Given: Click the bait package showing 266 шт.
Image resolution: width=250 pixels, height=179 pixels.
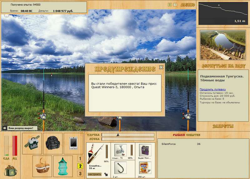Looking at the screenshot, I should point(145,168).
